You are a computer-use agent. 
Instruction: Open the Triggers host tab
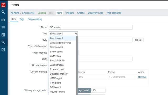tap(70, 13)
